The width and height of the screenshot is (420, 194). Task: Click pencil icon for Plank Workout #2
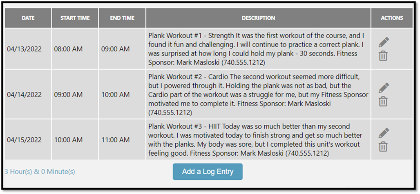(x=383, y=88)
